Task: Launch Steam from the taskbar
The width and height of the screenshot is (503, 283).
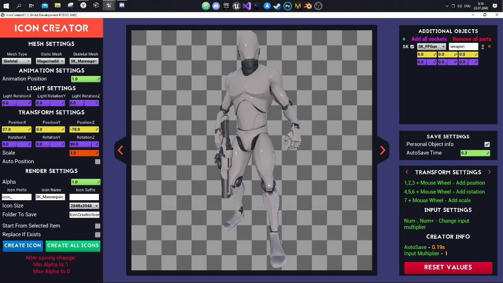Action: click(277, 6)
